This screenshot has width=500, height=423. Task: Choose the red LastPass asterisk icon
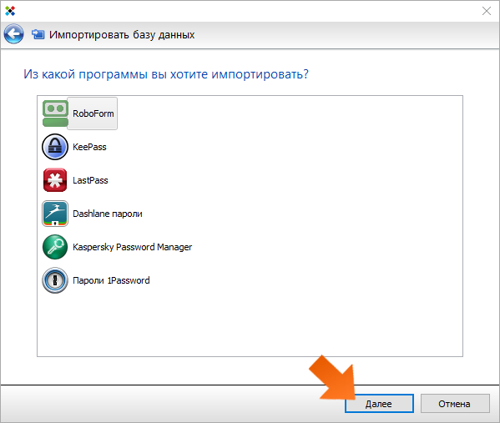[x=55, y=180]
